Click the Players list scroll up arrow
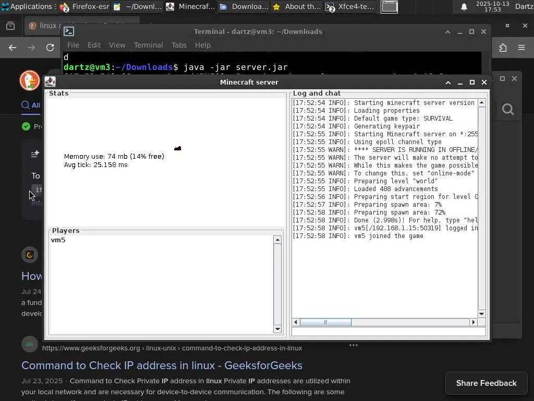This screenshot has height=401, width=534. [x=277, y=240]
